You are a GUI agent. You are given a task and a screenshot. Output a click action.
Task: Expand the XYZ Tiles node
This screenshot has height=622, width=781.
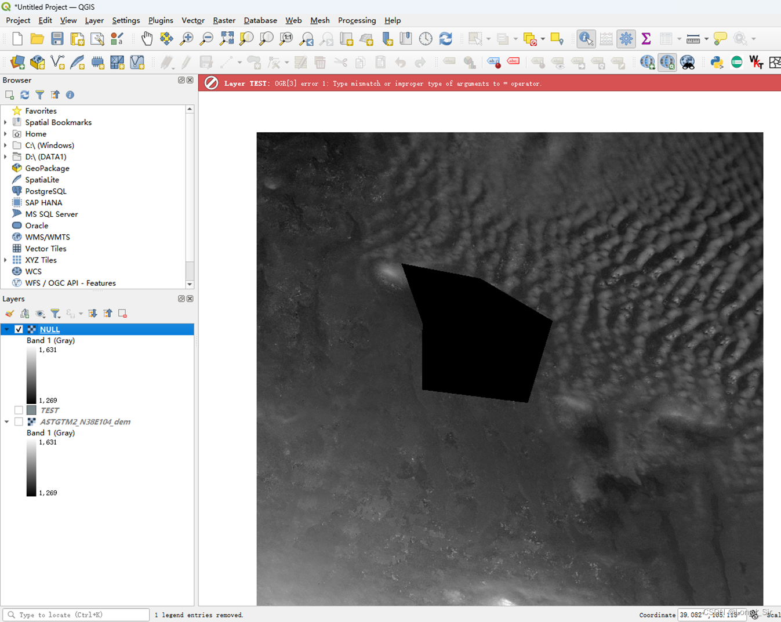click(x=6, y=260)
